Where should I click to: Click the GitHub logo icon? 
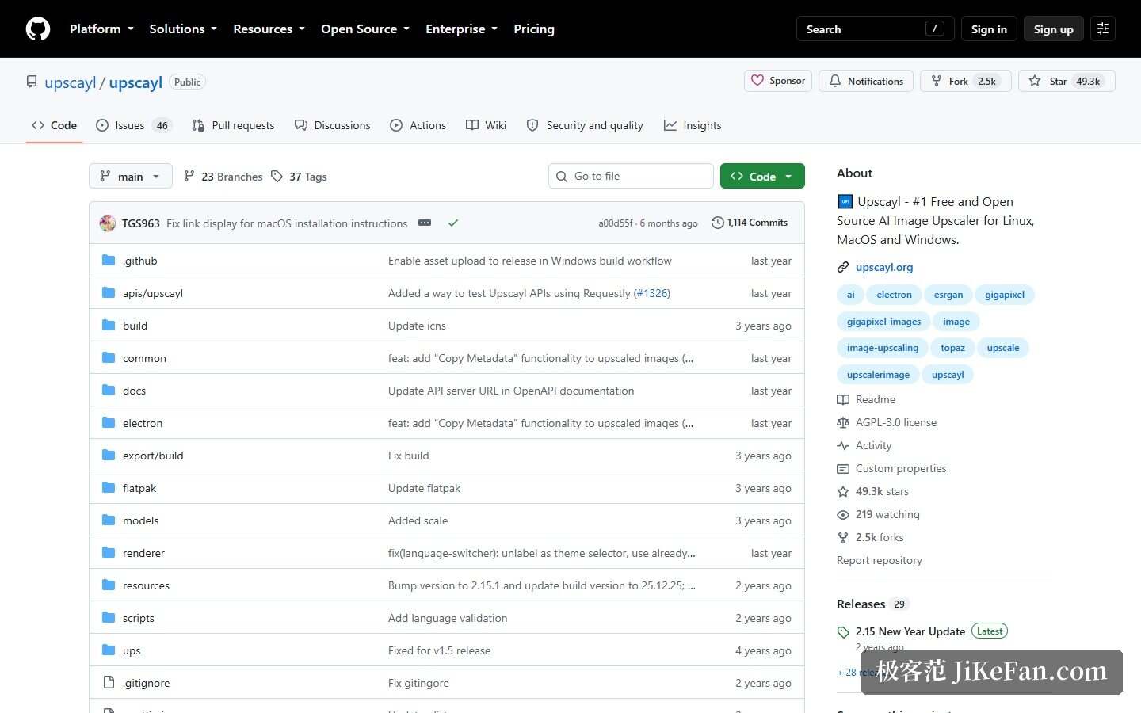pos(38,29)
